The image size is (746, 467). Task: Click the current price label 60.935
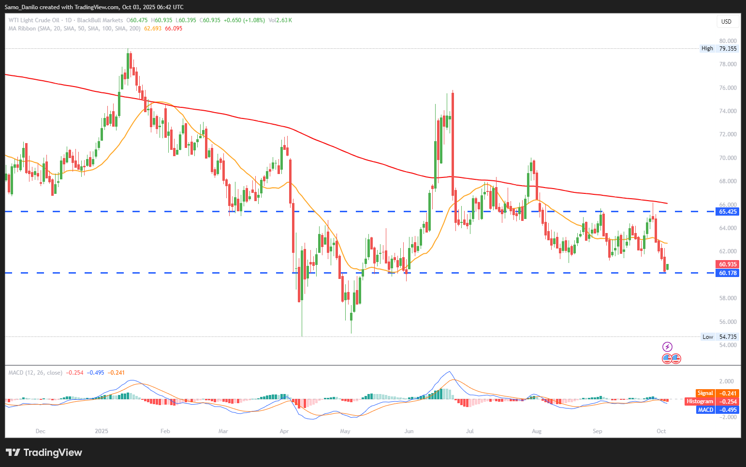(x=728, y=264)
